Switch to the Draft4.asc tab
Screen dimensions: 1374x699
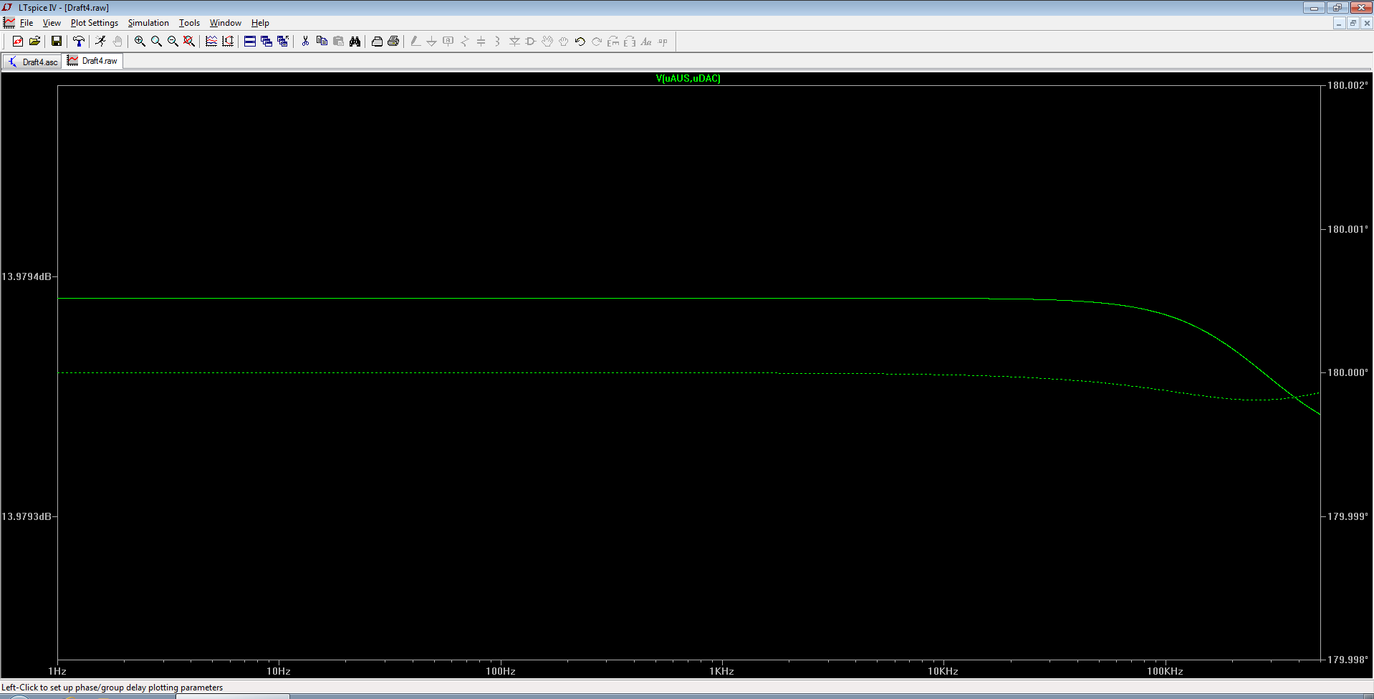pos(32,62)
